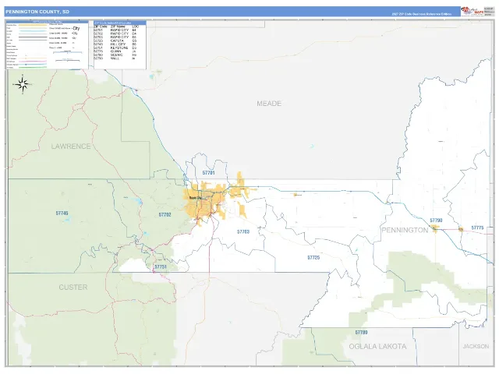Click the SCENIC row in ZIP index
The width and height of the screenshot is (499, 374).
(x=115, y=55)
